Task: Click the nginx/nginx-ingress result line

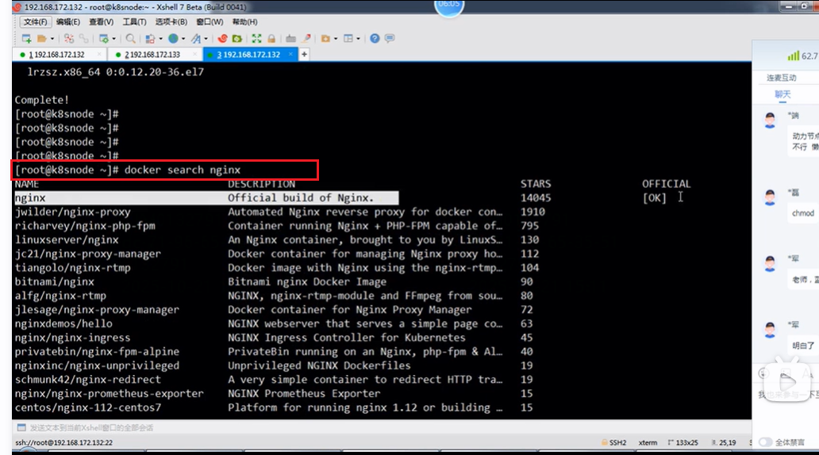Action: click(72, 338)
